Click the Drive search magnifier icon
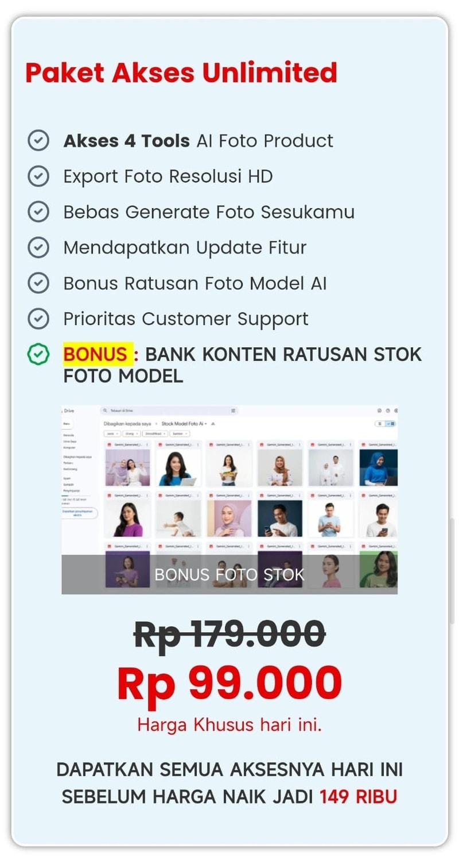Viewport: 459px width, 867px height. click(105, 411)
